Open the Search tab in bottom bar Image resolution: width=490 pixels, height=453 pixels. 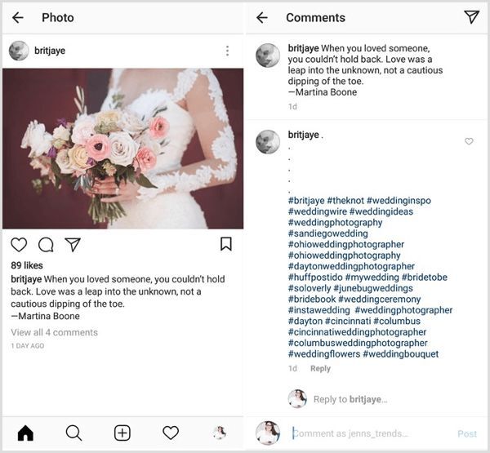point(73,433)
